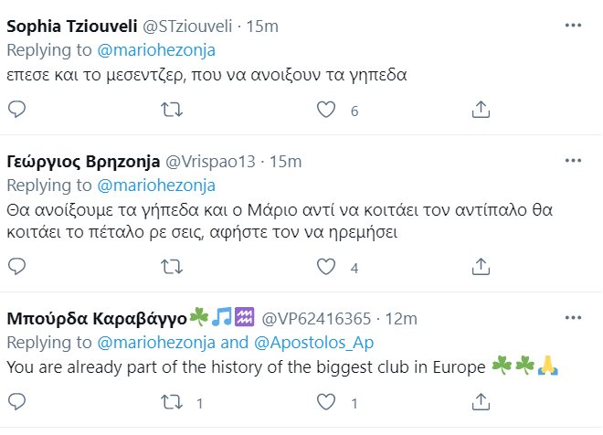Share Sophia Tziouveli's tweet
This screenshot has height=435, width=603.
481,110
